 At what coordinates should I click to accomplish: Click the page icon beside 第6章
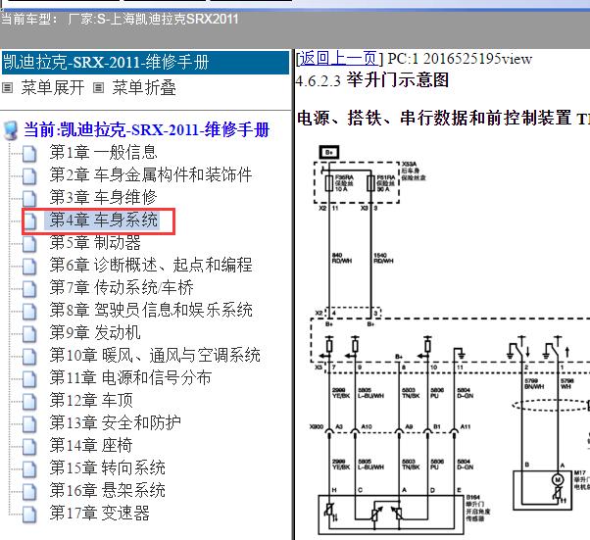pos(29,267)
